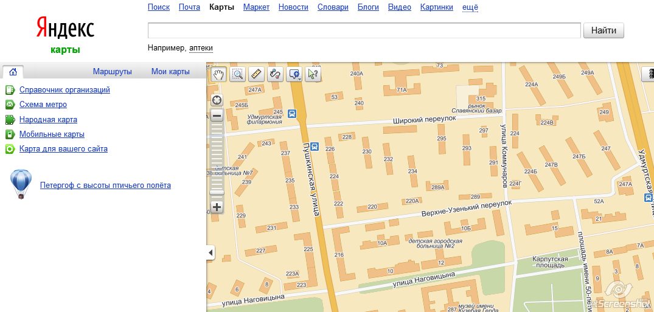The width and height of the screenshot is (654, 312).
Task: Click the home tab icon
Action: pos(13,72)
